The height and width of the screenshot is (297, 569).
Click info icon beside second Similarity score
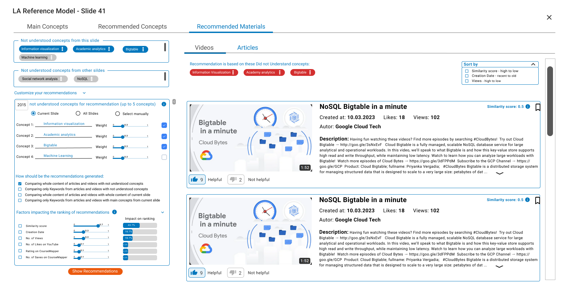(527, 200)
